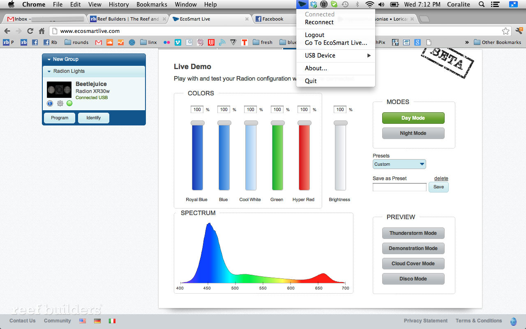Open the 'rounds' bookmarks folder
The height and width of the screenshot is (329, 526).
point(76,42)
